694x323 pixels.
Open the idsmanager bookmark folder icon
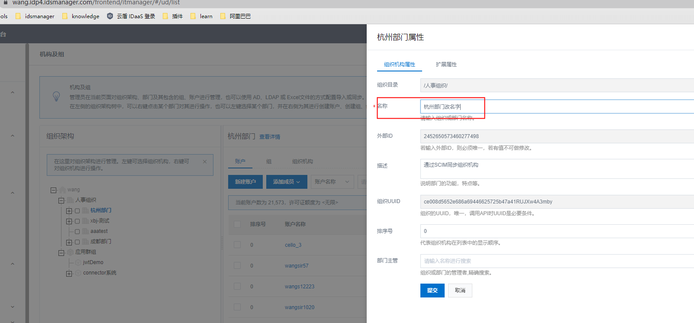point(18,16)
